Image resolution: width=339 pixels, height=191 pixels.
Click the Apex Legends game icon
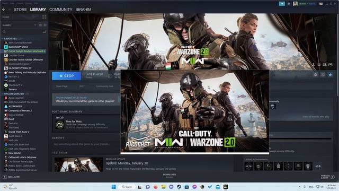(6, 98)
